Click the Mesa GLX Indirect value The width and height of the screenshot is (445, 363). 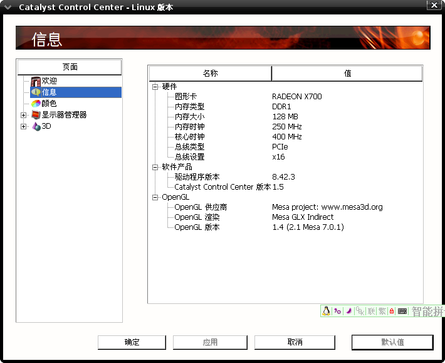303,217
